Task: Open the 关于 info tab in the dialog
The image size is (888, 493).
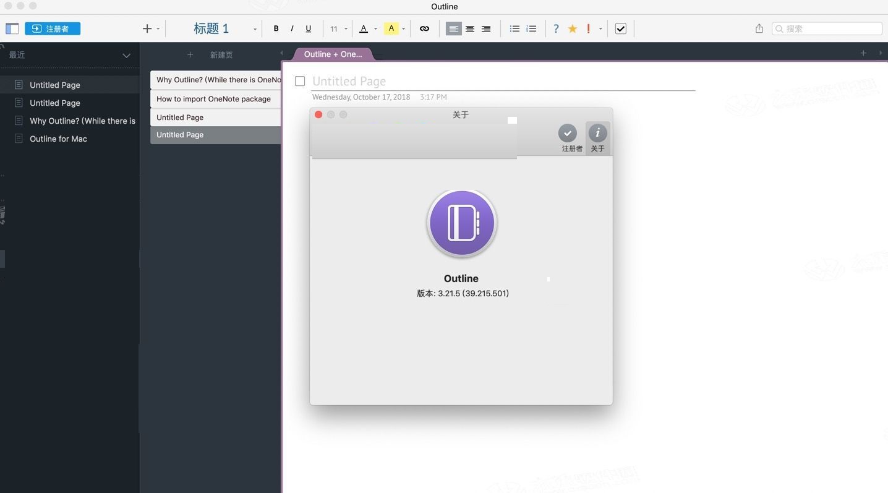Action: click(x=597, y=138)
